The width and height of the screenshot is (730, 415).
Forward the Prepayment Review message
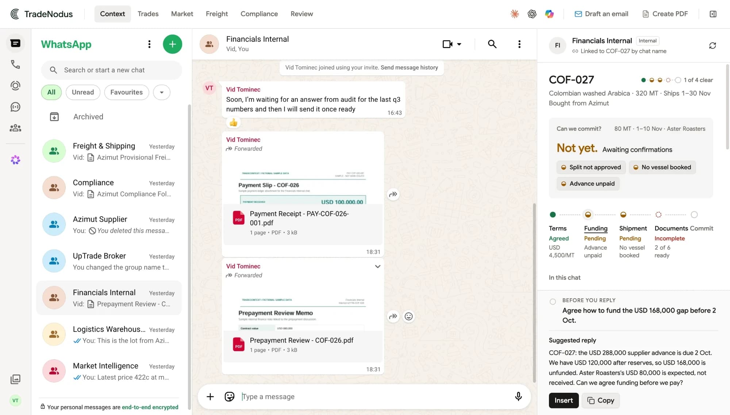point(393,316)
